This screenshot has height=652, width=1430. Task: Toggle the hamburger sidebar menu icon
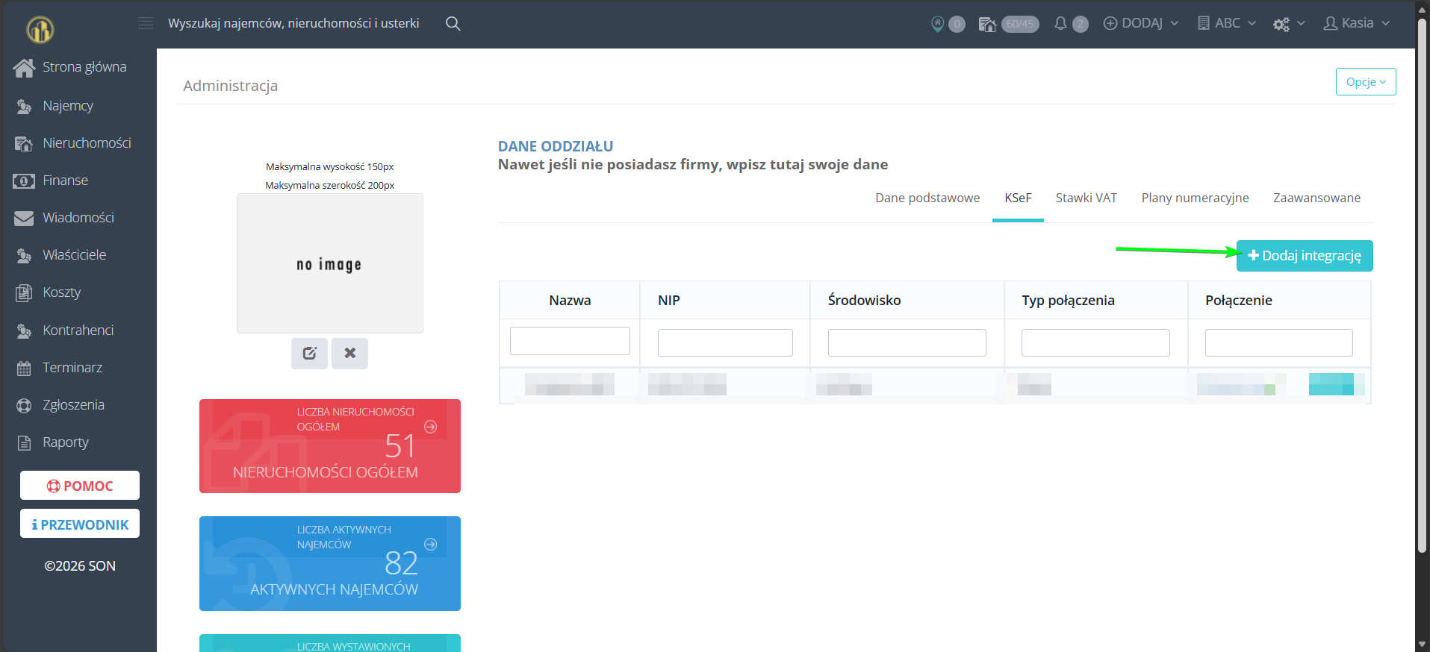pos(146,23)
